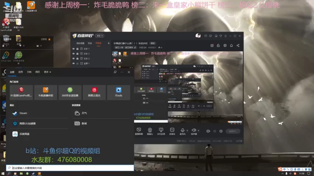The height and width of the screenshot is (176, 314).
Task: Open the Windows Start menu
Action: click(x=3, y=174)
